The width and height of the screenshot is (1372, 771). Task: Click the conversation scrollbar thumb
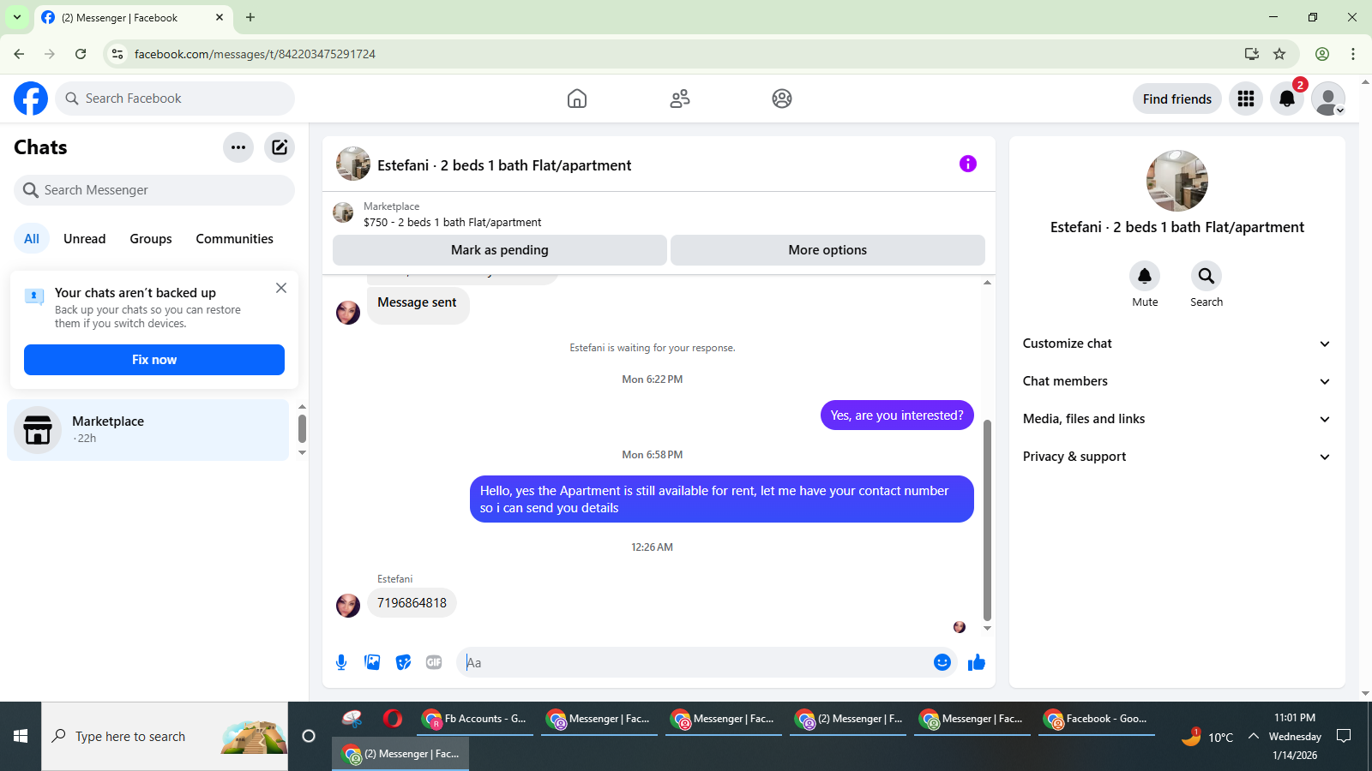click(x=987, y=519)
